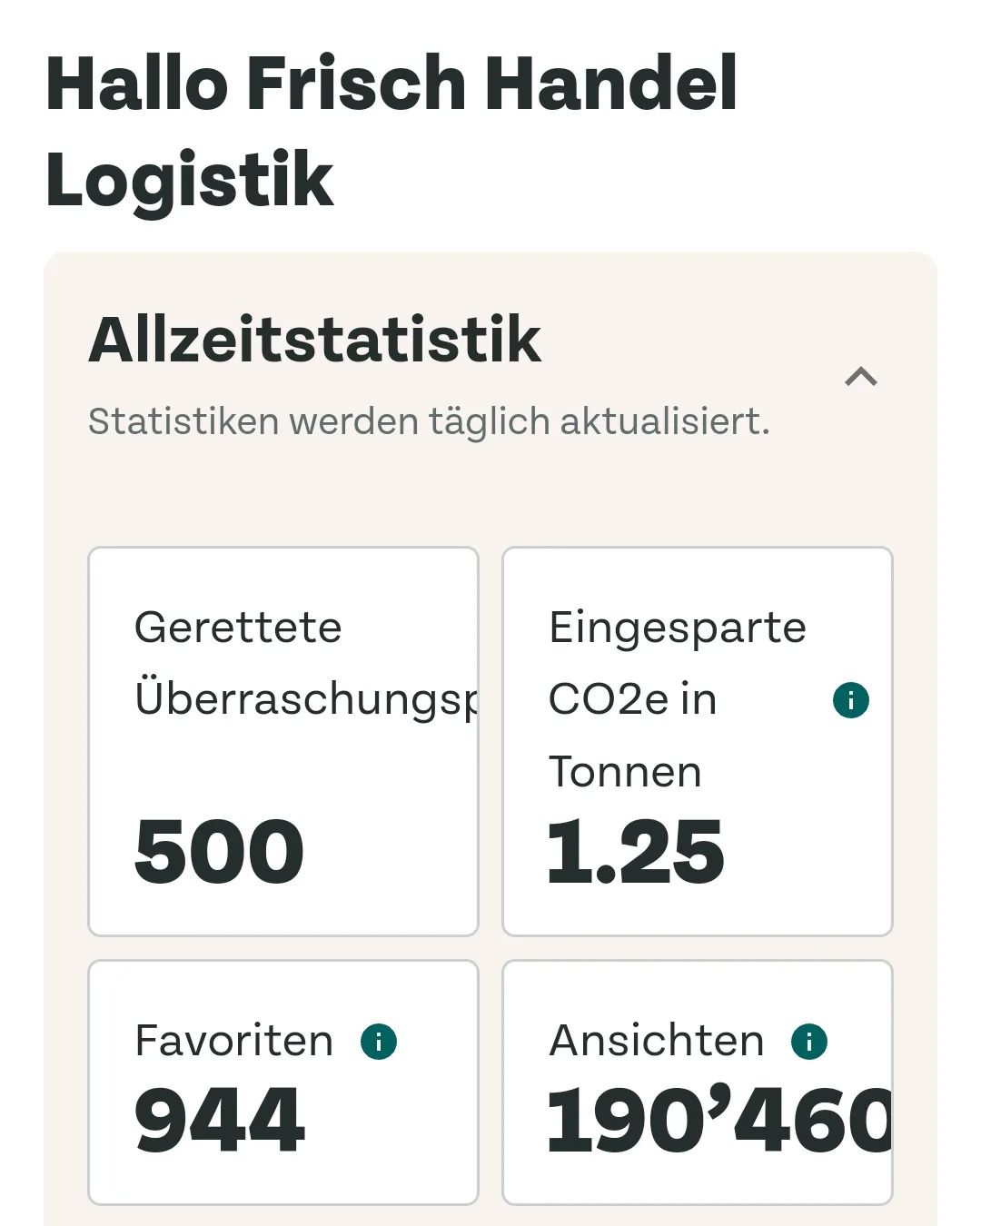
Task: Click the Ansichten count 190'460
Action: [719, 1120]
